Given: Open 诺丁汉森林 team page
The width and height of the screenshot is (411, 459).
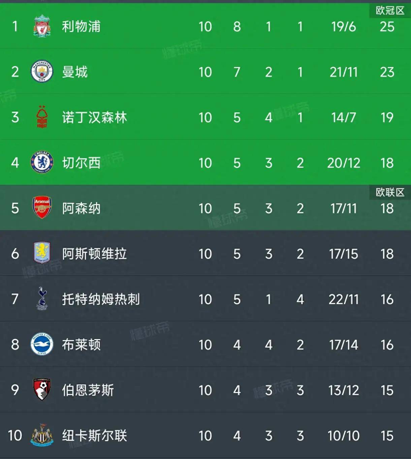Looking at the screenshot, I should click(94, 117).
